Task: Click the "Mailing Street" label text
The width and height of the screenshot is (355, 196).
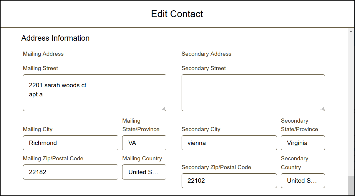Action: 40,68
